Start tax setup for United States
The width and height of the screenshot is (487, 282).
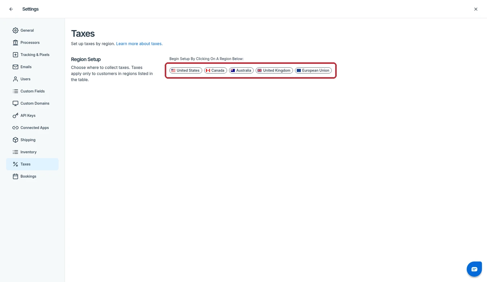(186, 70)
